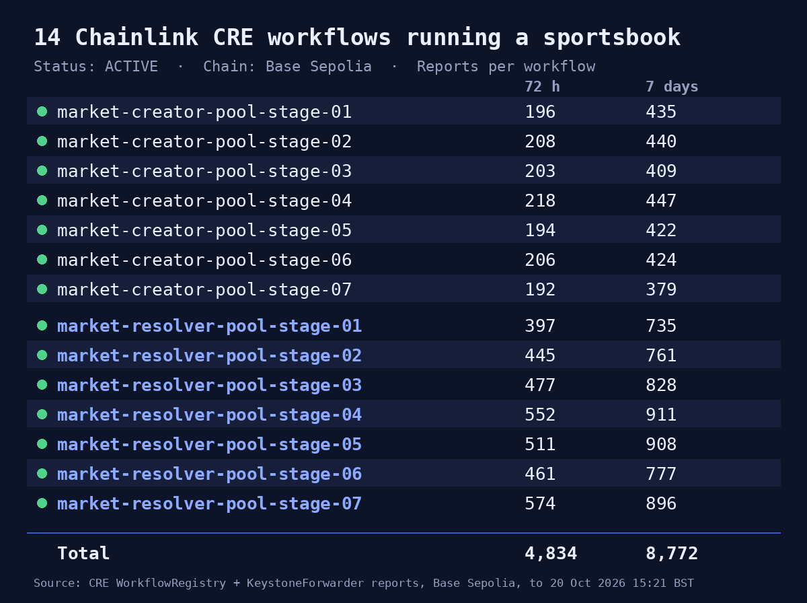
Task: Click the 7 days total 8,772
Action: click(672, 554)
